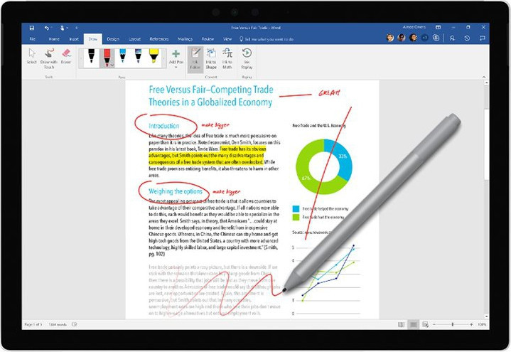
Task: Open the Undo history dropdown in the title bar
Action: tap(51, 28)
